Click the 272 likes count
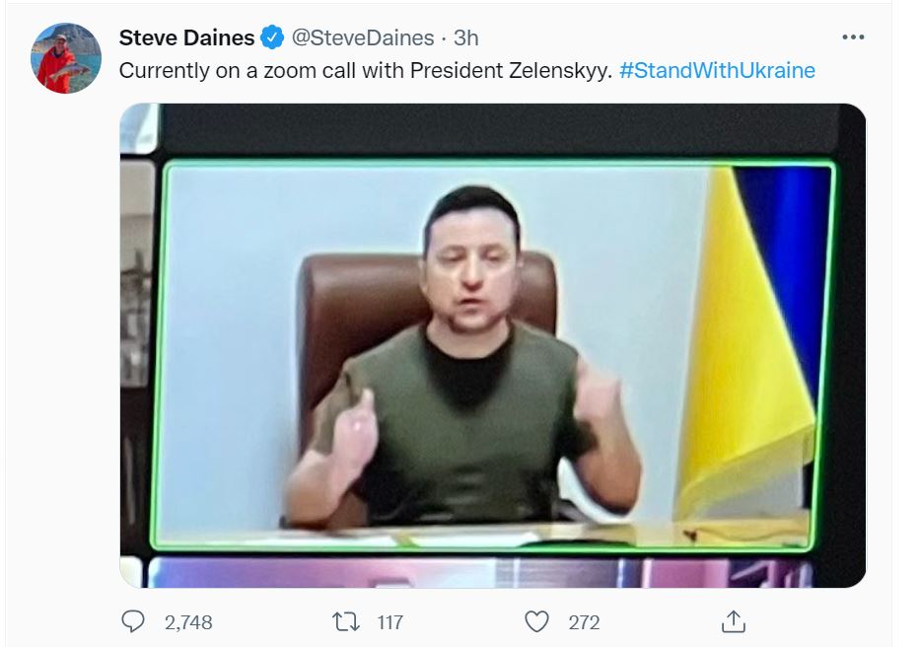920x647 pixels. pyautogui.click(x=584, y=621)
